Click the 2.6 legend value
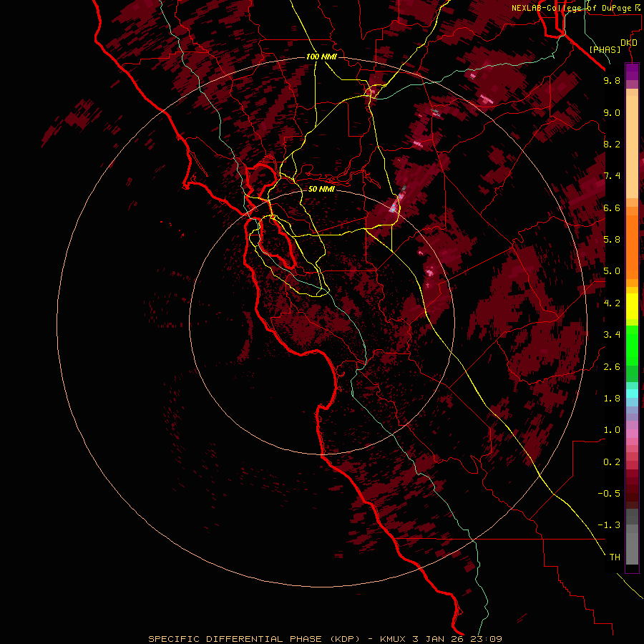 click(612, 367)
